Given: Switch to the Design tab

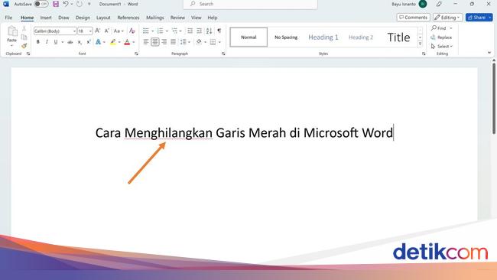Looking at the screenshot, I should pyautogui.click(x=83, y=18).
